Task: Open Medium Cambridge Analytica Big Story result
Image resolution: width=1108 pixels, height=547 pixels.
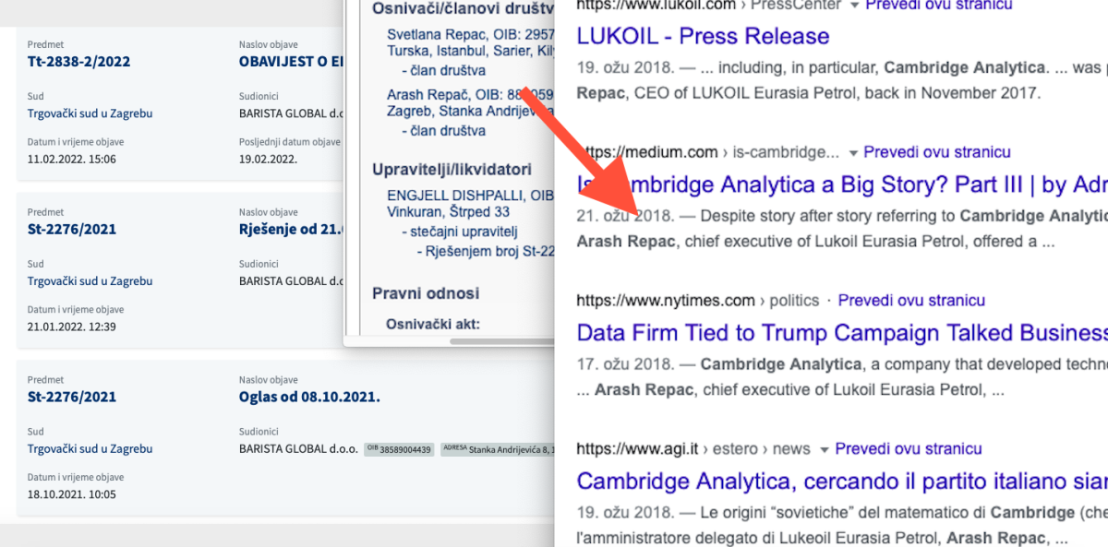Action: (x=841, y=184)
